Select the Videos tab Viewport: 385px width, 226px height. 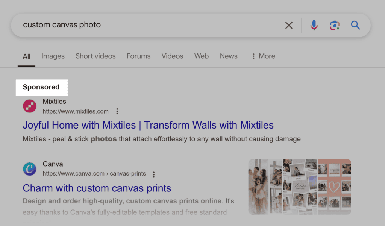coord(172,56)
